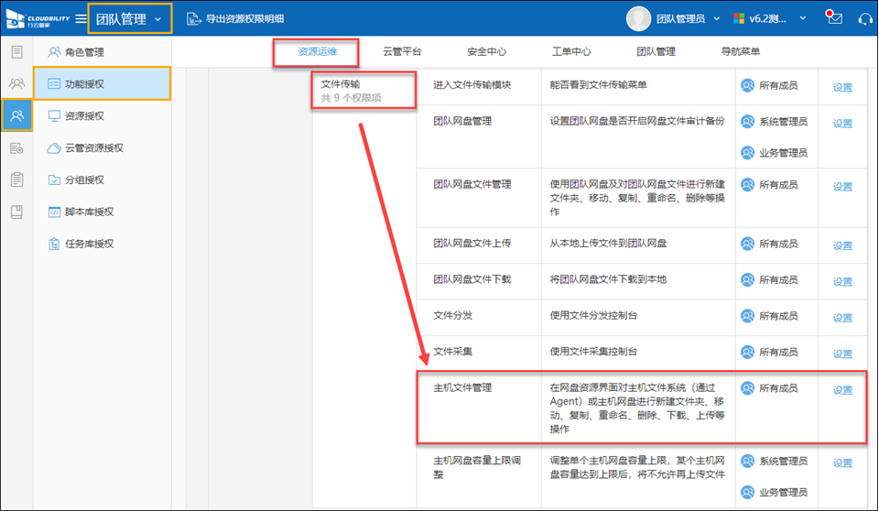The image size is (879, 511).
Task: Switch to the 安全中心 tab
Action: pos(486,52)
